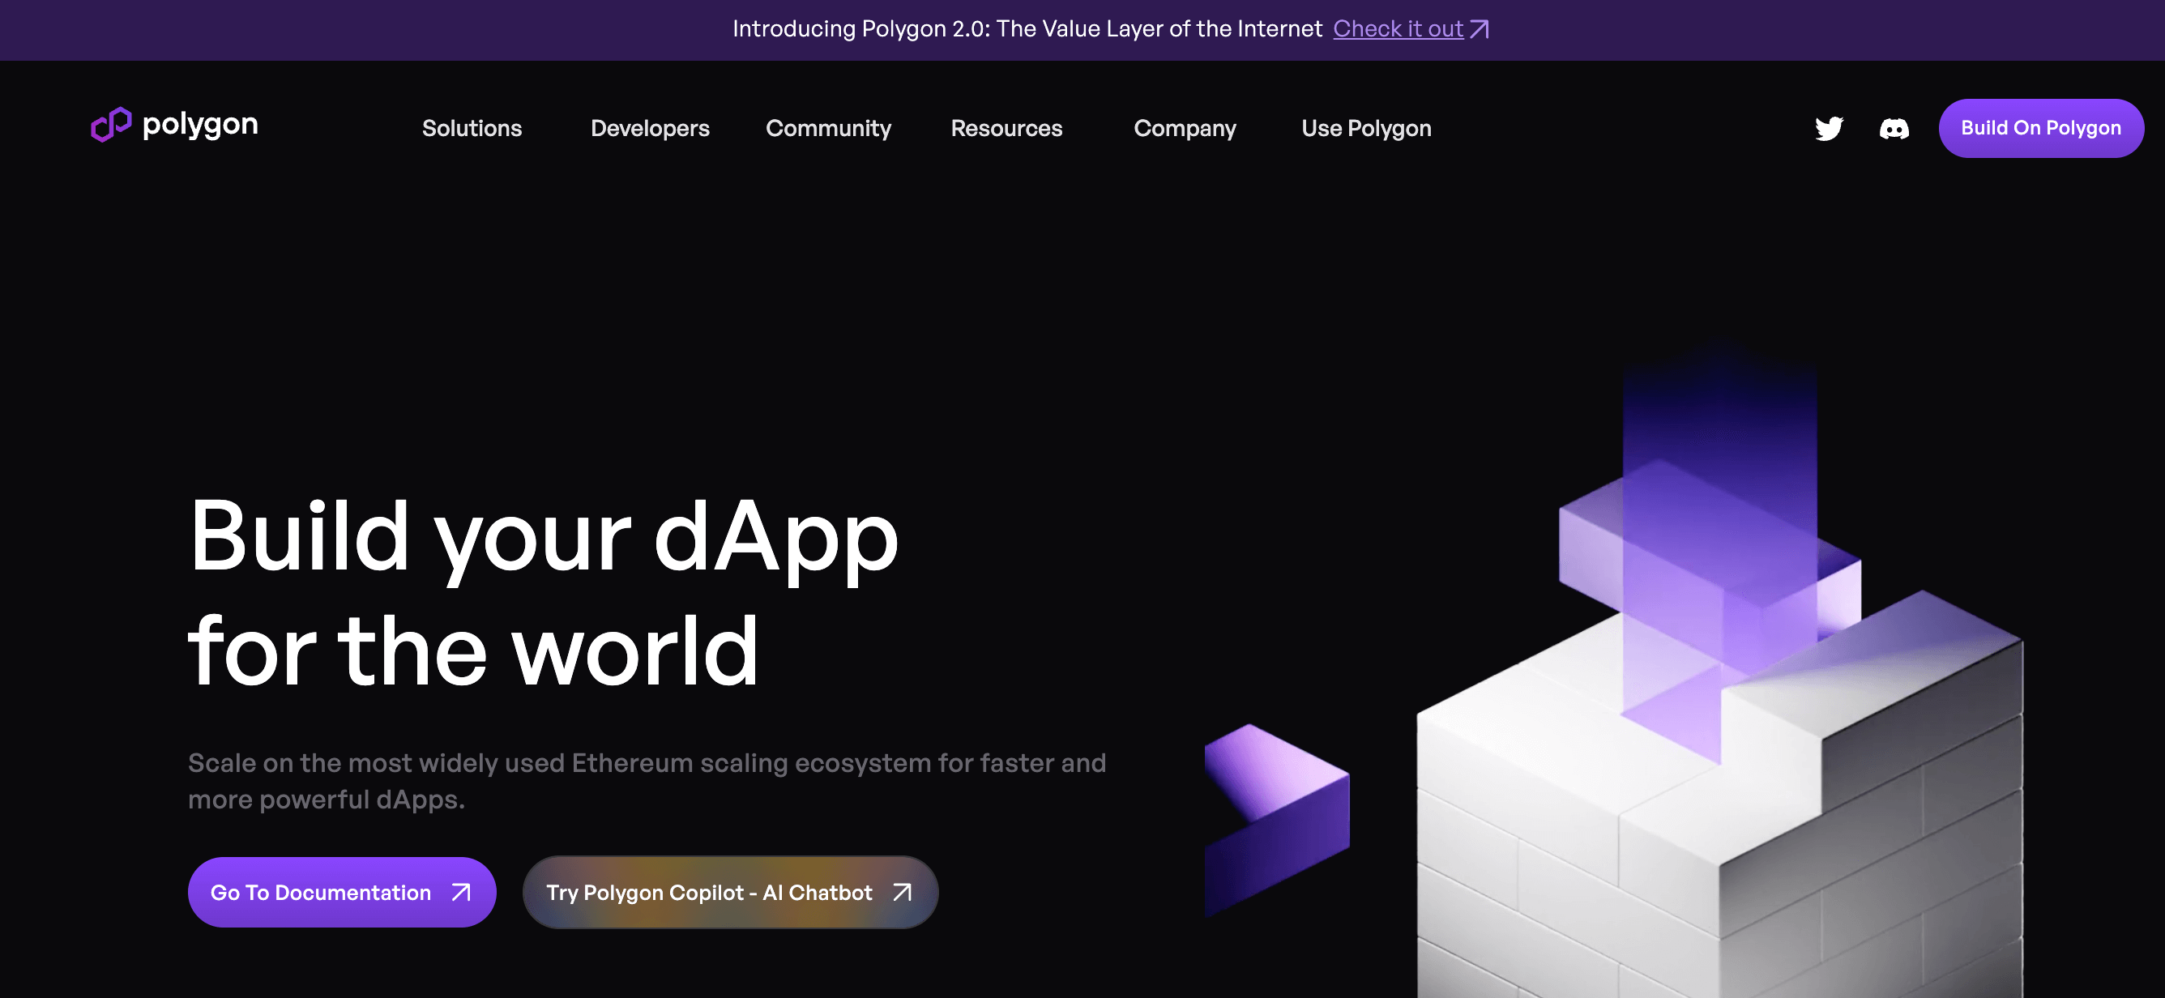
Task: Expand the Solutions navigation menu
Action: (472, 127)
